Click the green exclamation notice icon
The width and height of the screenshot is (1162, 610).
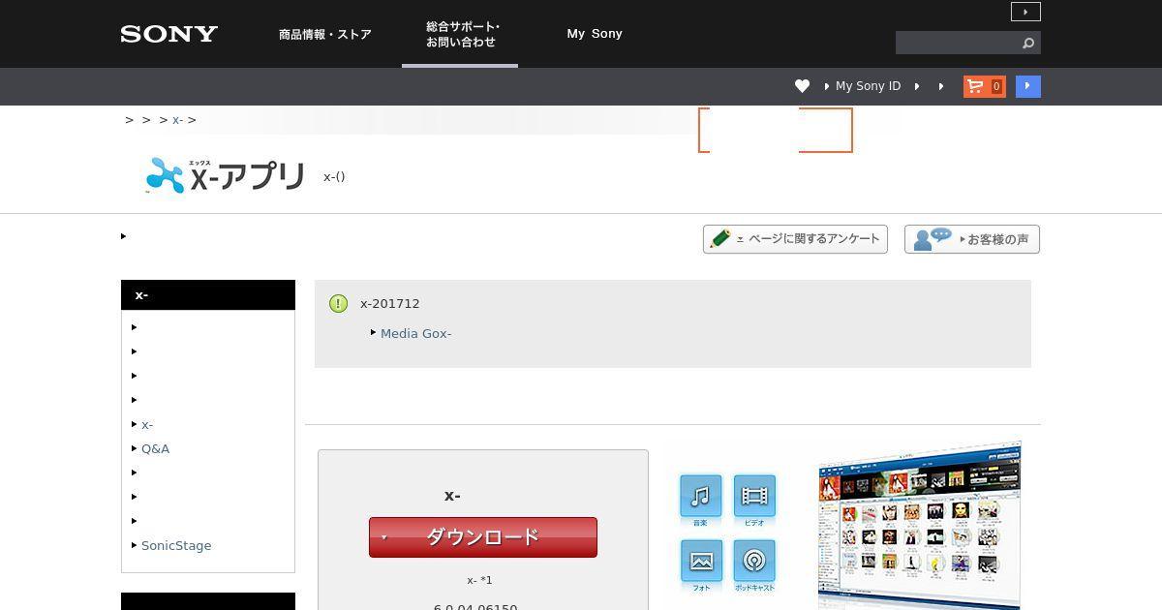click(338, 304)
